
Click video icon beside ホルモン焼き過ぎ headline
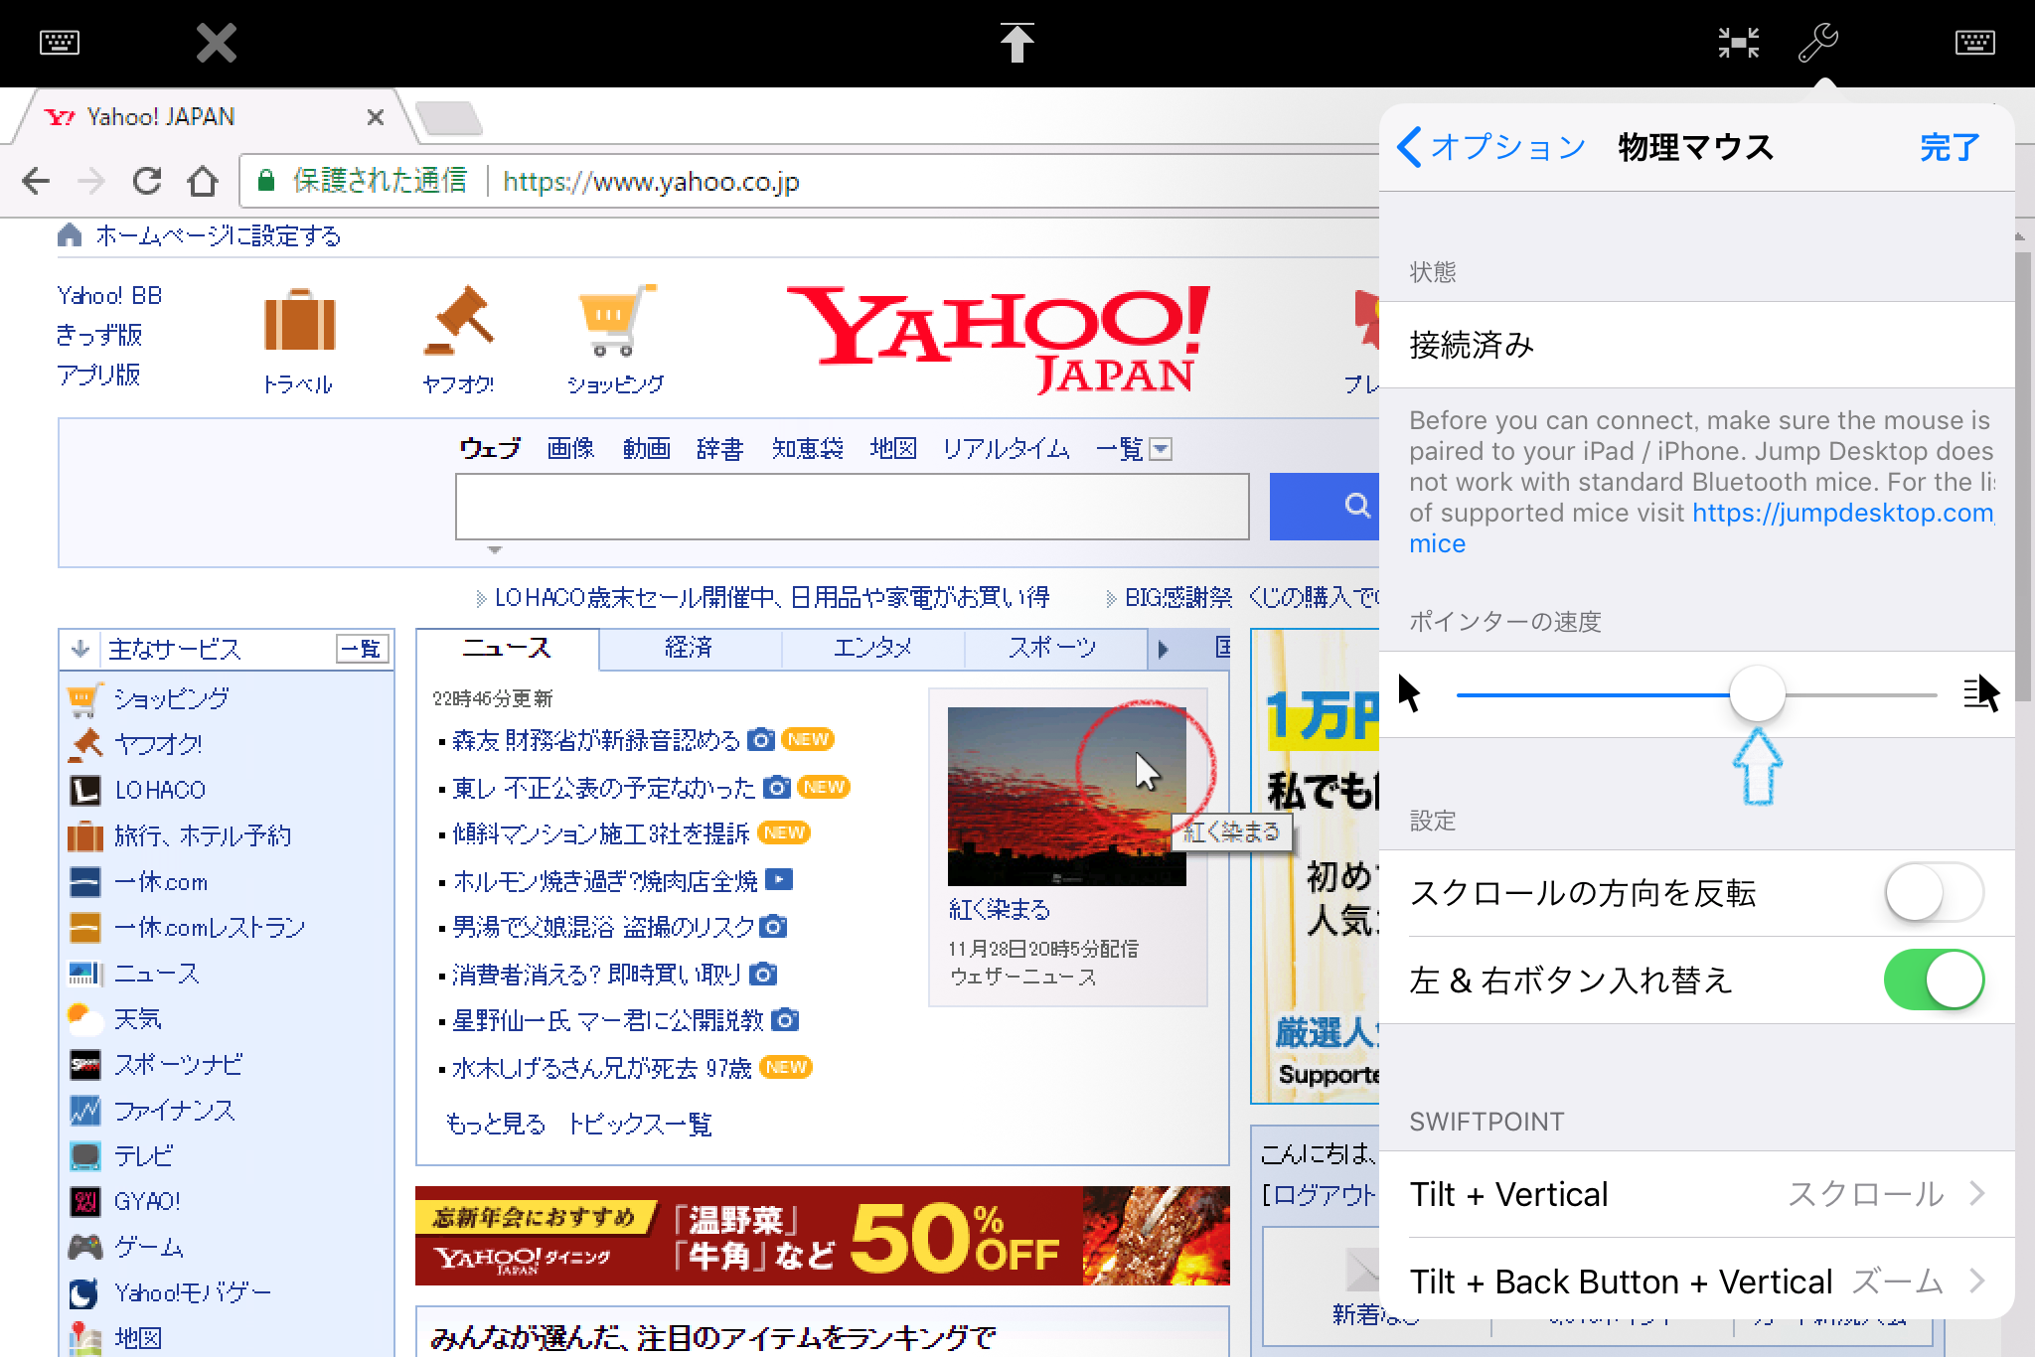tap(780, 880)
